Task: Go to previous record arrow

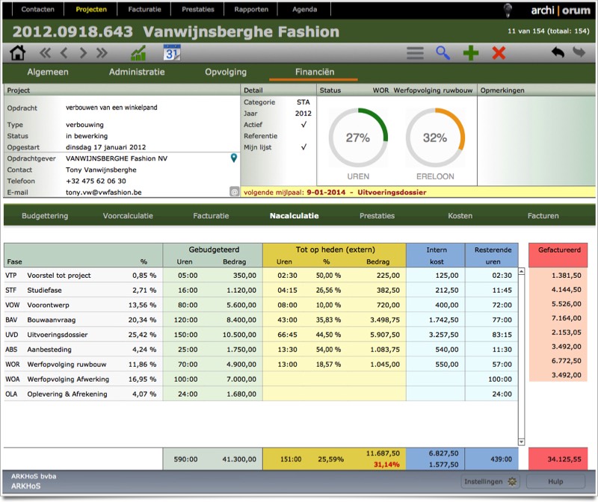Action: (64, 53)
